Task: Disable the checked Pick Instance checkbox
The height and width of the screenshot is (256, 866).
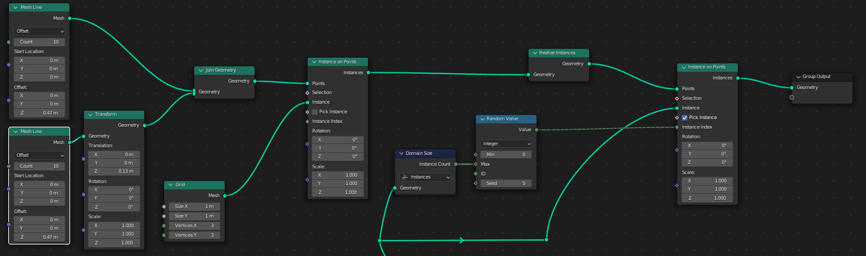Action: (685, 117)
